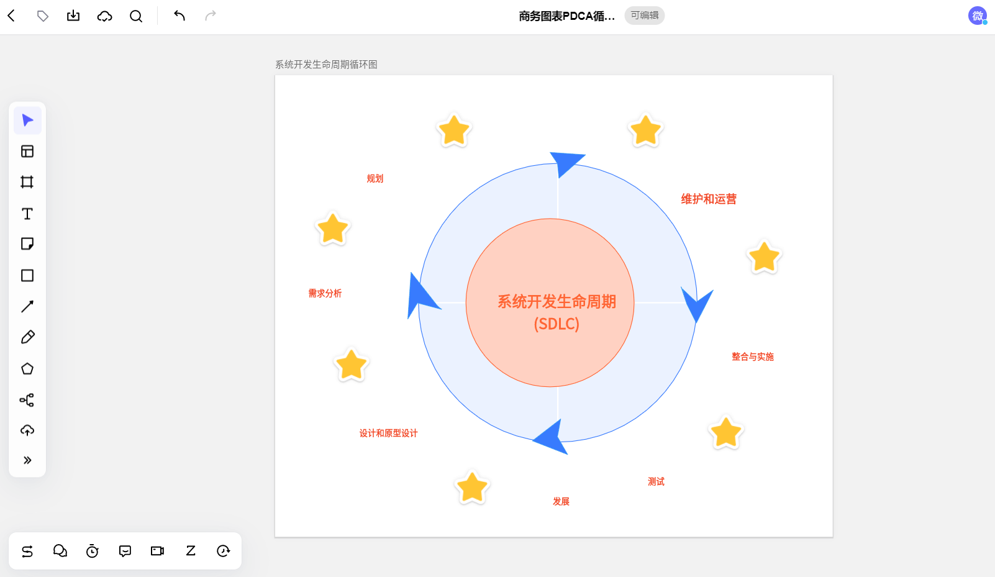Open search with magnifier icon

coord(136,16)
